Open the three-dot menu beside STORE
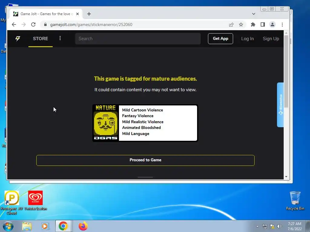The height and width of the screenshot is (232, 310). coord(60,38)
